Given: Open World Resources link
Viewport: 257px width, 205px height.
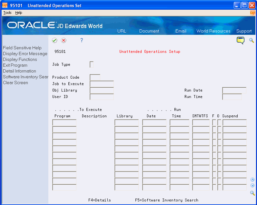Looking at the screenshot, I should 213,31.
